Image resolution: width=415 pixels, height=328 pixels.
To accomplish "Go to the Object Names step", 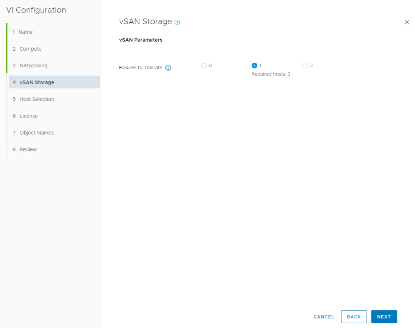I will (x=36, y=133).
